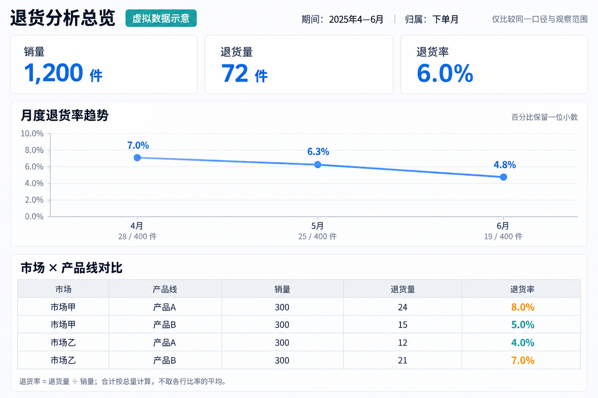The width and height of the screenshot is (598, 398).
Task: Click the 6.3% data label on the chart
Action: (318, 152)
